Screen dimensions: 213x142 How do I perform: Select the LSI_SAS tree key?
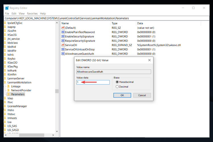12,126
